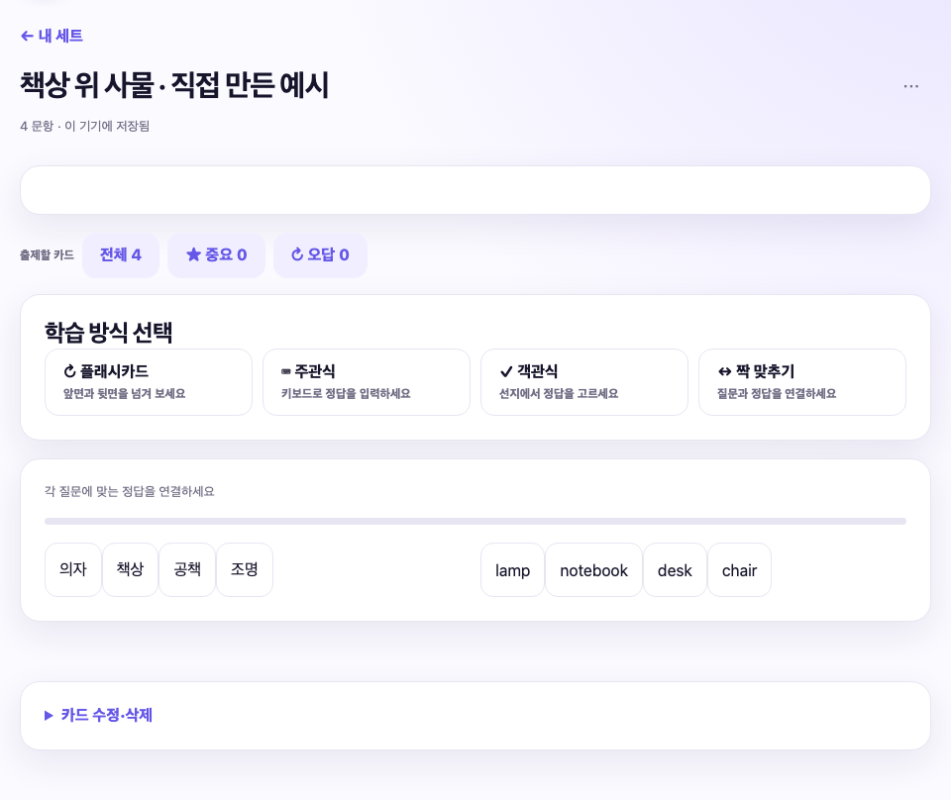Pick the lamp answer tile
951x800 pixels.
point(512,569)
